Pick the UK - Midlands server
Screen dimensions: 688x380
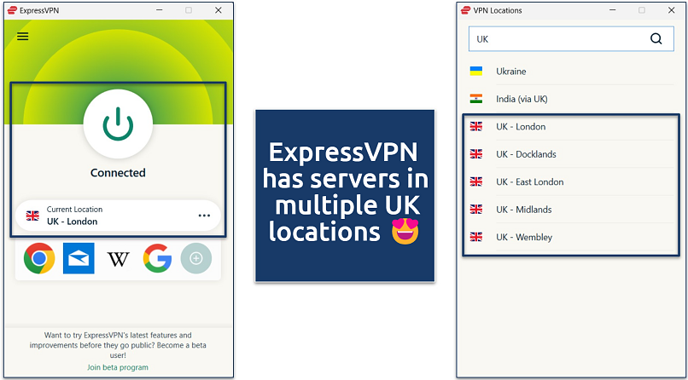(x=523, y=210)
